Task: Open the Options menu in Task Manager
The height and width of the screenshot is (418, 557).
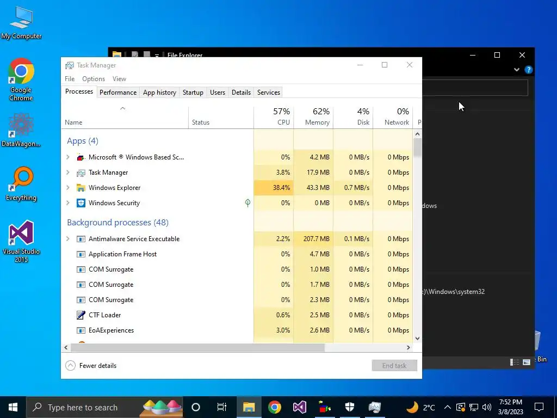Action: click(x=94, y=79)
